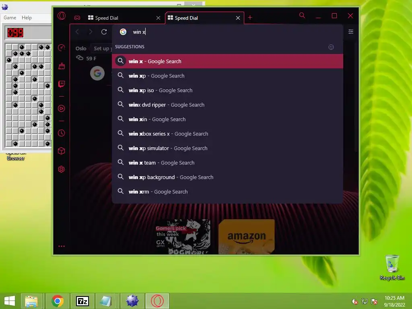The image size is (412, 309).
Task: Select 'win xp background' suggestion
Action: [228, 177]
